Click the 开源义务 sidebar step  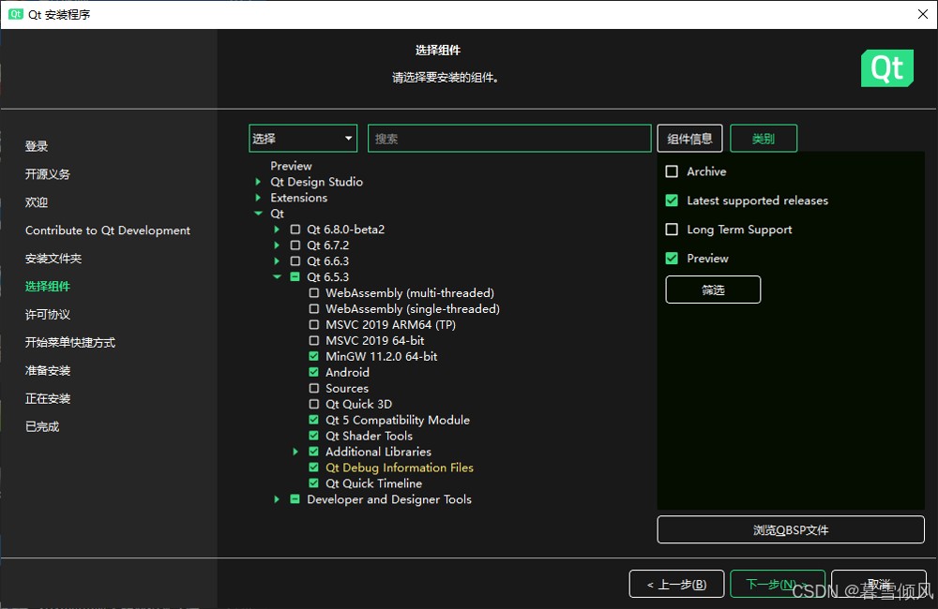click(x=47, y=174)
